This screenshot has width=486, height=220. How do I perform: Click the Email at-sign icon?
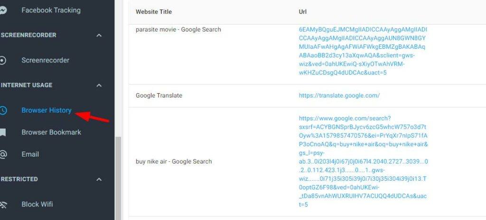(x=3, y=154)
